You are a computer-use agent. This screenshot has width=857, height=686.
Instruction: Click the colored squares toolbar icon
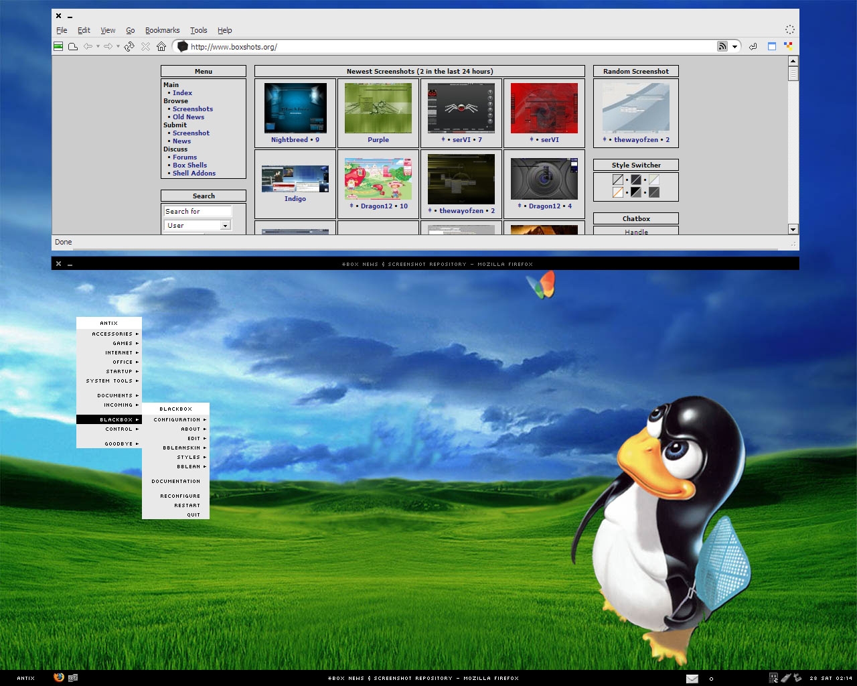(x=789, y=46)
